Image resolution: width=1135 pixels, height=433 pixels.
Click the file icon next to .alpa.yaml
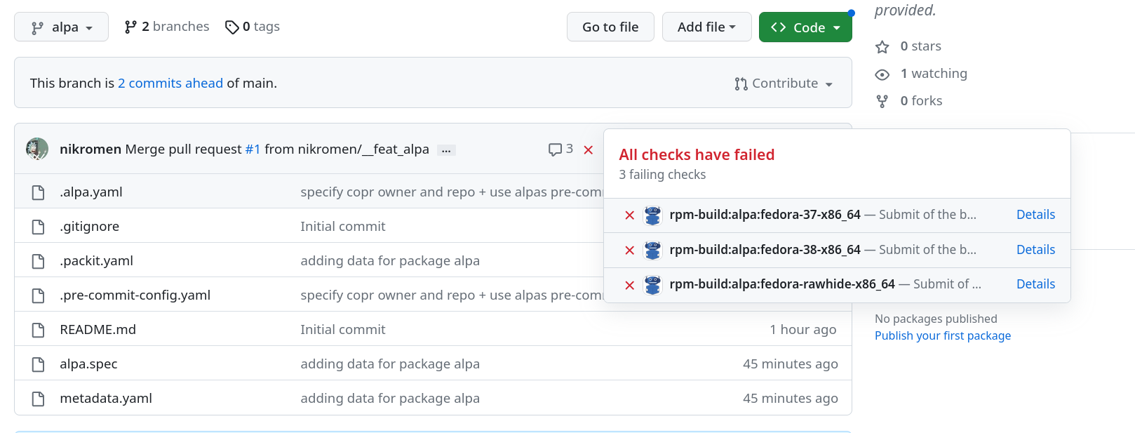[38, 192]
